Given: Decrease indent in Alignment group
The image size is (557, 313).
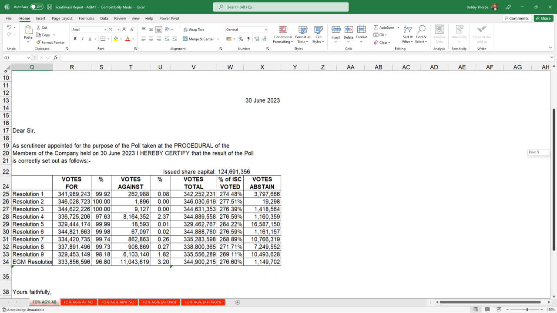Looking at the screenshot, I should (167, 39).
